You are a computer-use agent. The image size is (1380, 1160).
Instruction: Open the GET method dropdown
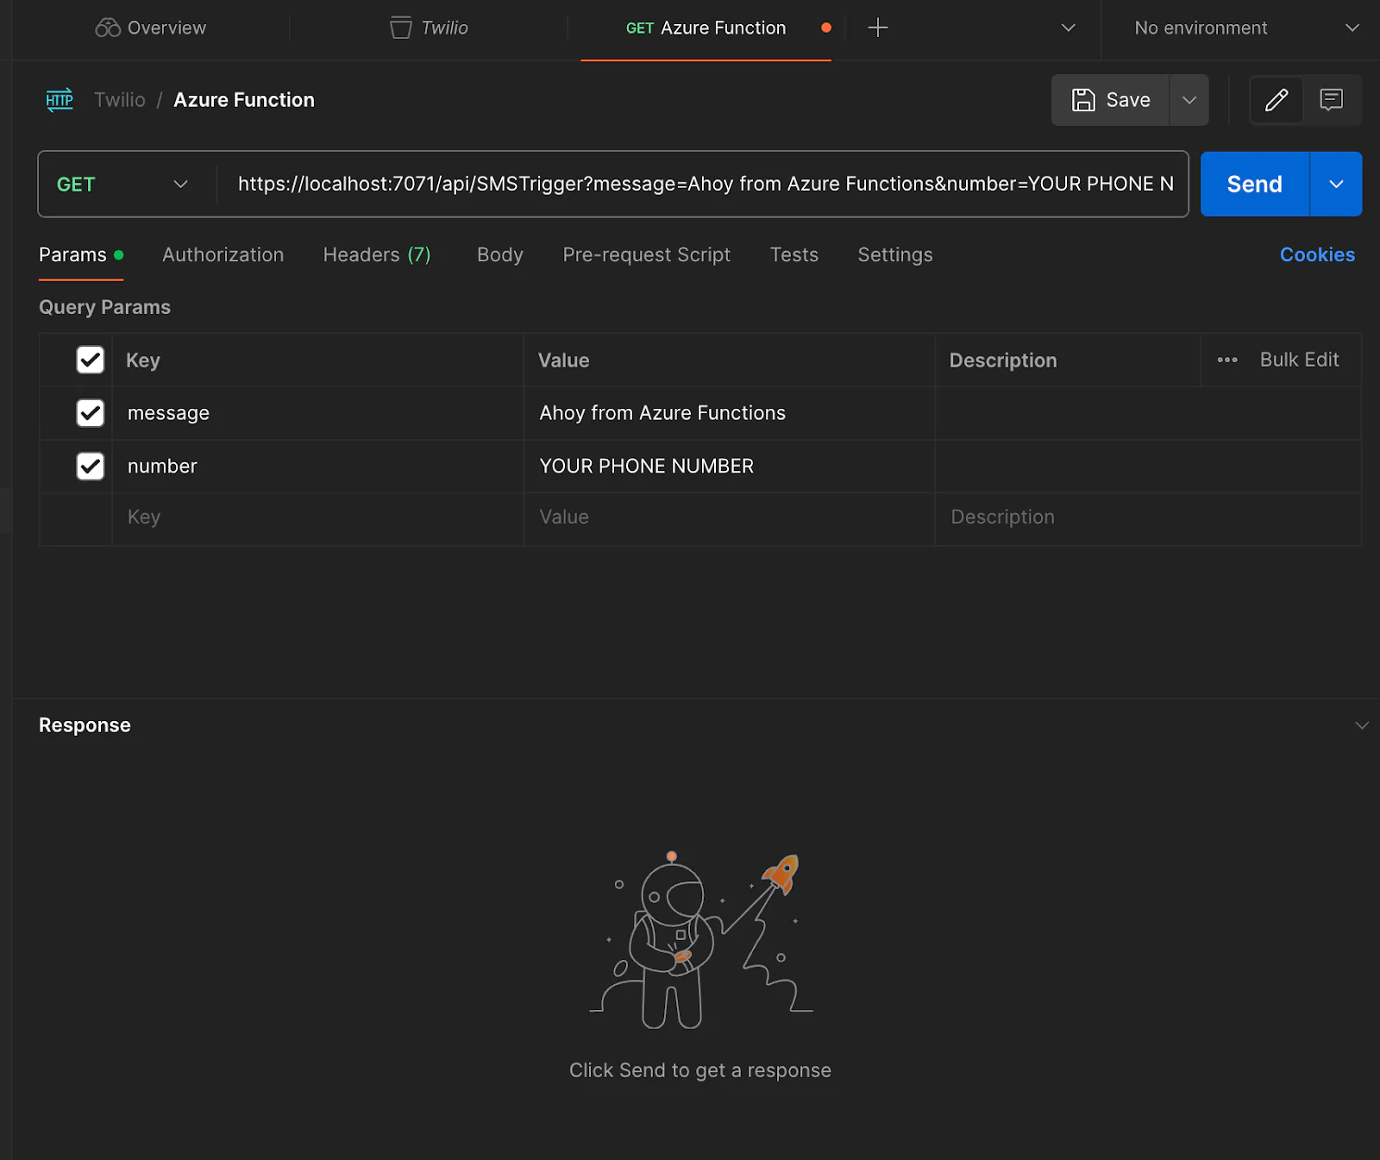pyautogui.click(x=122, y=185)
